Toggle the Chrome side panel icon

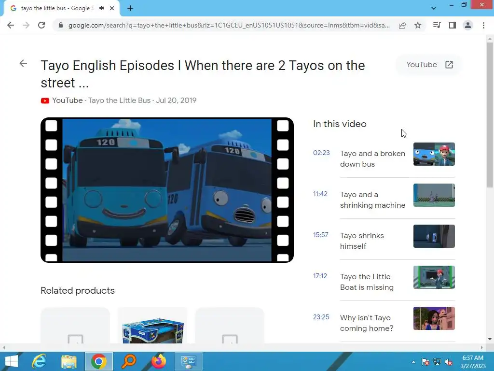453,25
